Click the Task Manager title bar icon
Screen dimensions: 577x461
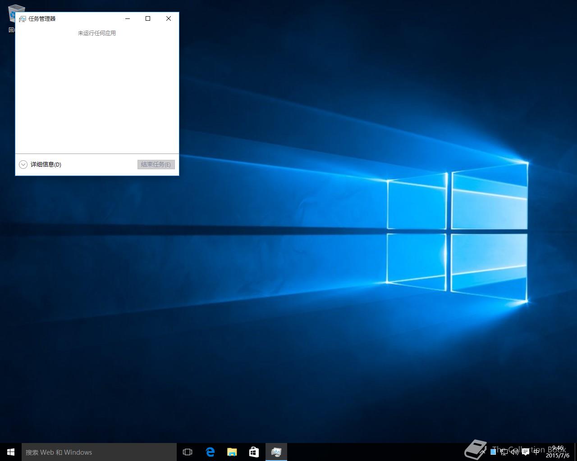pos(22,19)
